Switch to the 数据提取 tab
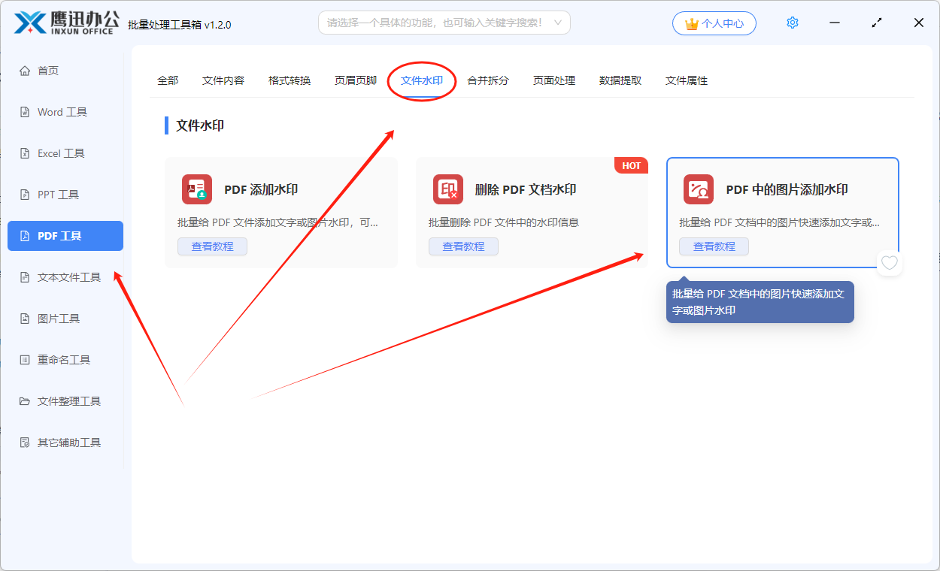940x571 pixels. coord(620,80)
